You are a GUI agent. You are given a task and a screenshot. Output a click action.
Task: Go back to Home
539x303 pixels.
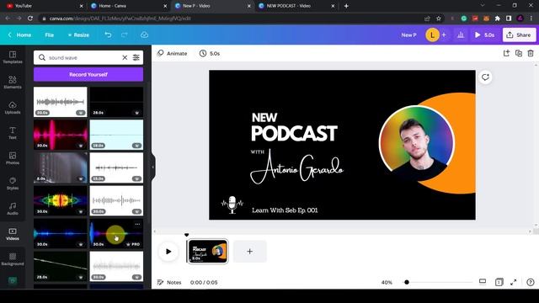[19, 35]
